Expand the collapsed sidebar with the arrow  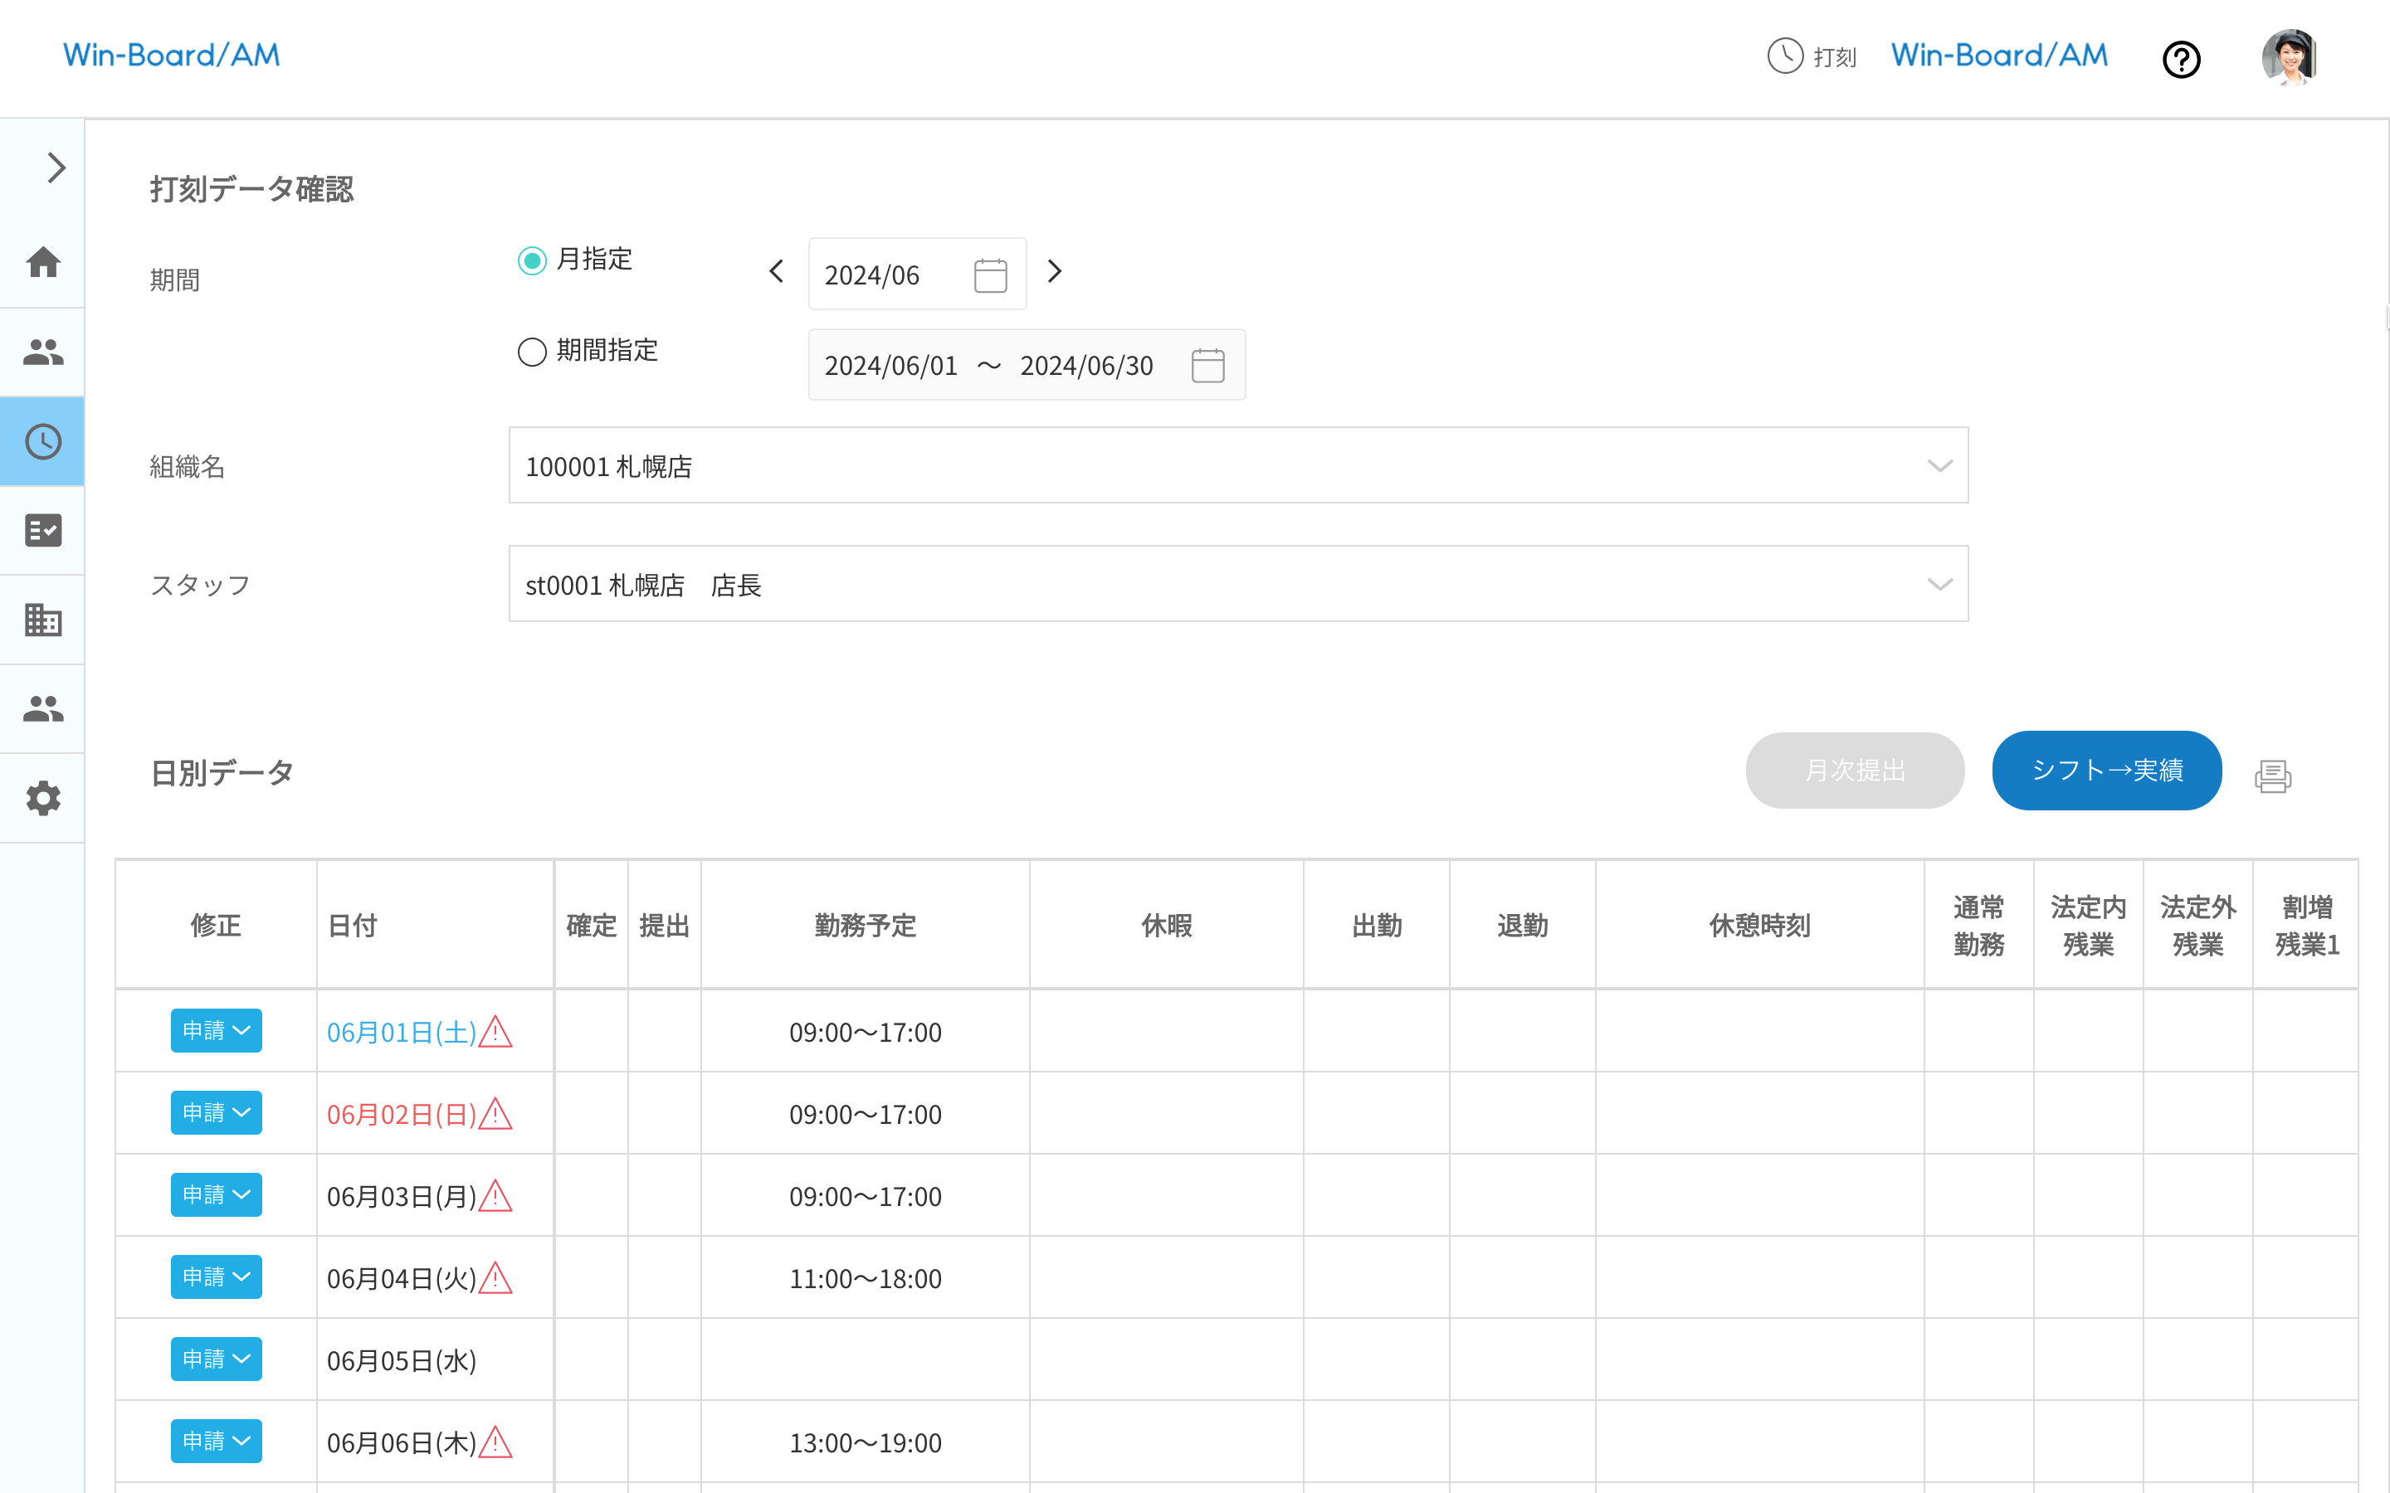pos(56,168)
